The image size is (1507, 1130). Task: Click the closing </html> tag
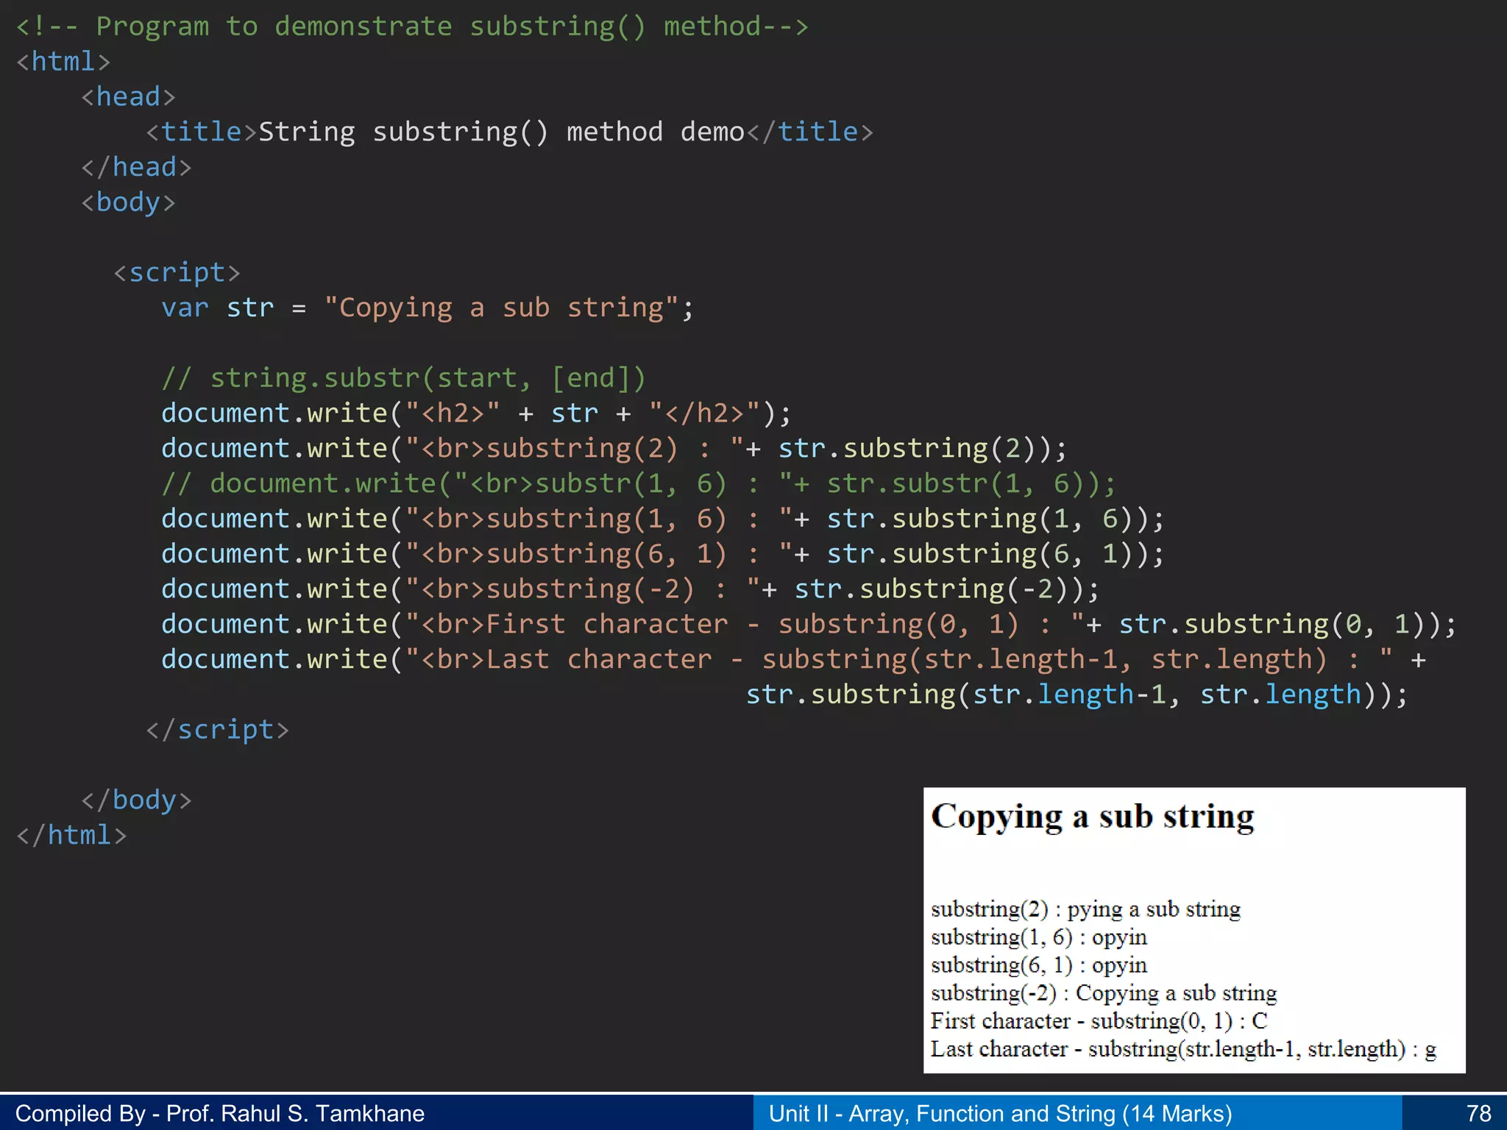[x=71, y=835]
